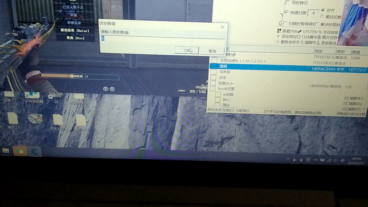
Task: Select the 最后位数 radio button
Action: point(322,17)
